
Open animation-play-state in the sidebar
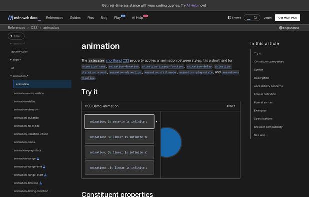pos(27,150)
